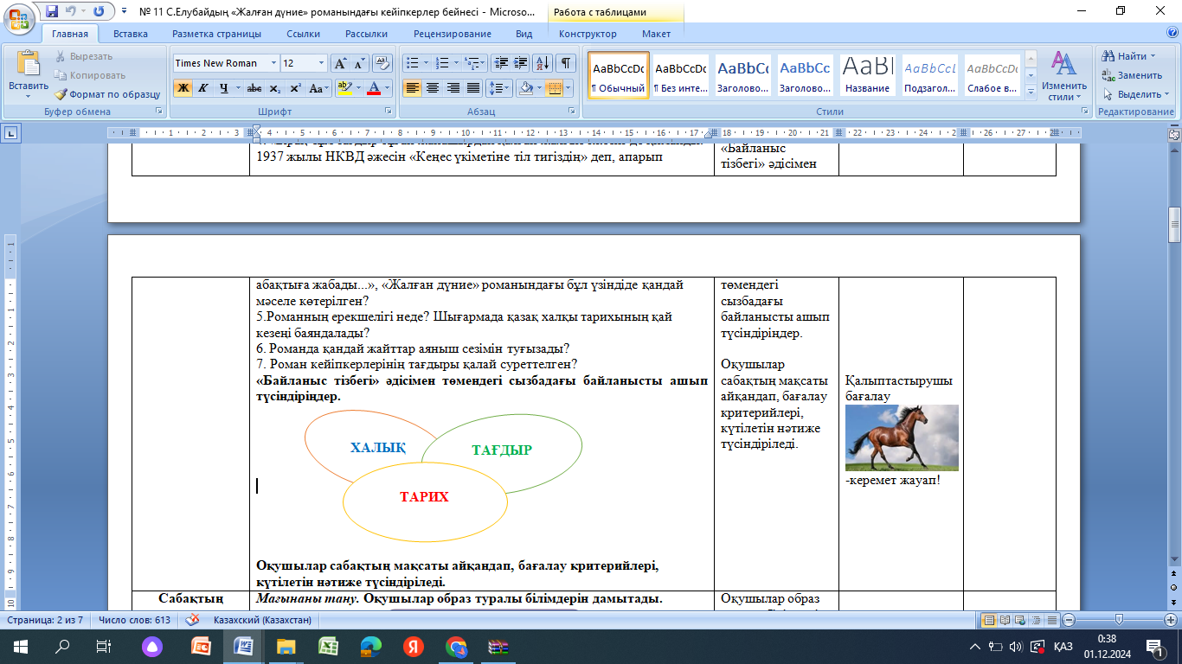Click the sort A-Я icon

click(543, 63)
